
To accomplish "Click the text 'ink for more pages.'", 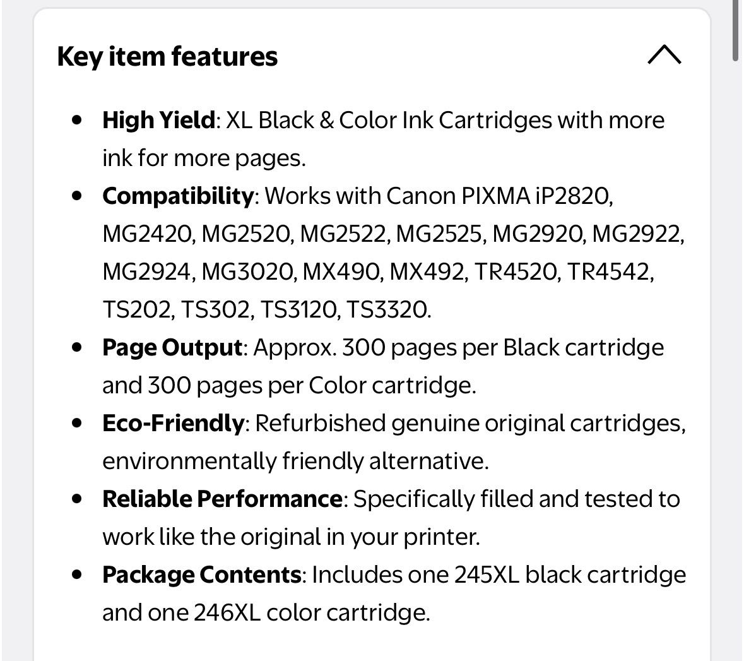I will click(x=204, y=158).
